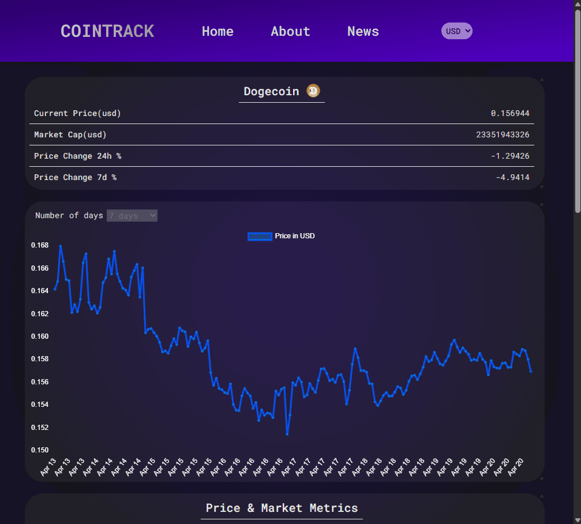Click the Price in USD legend label
Screen dimensions: 581x524
coord(295,236)
